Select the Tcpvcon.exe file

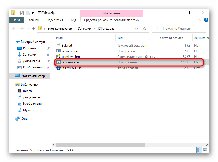click(x=70, y=51)
